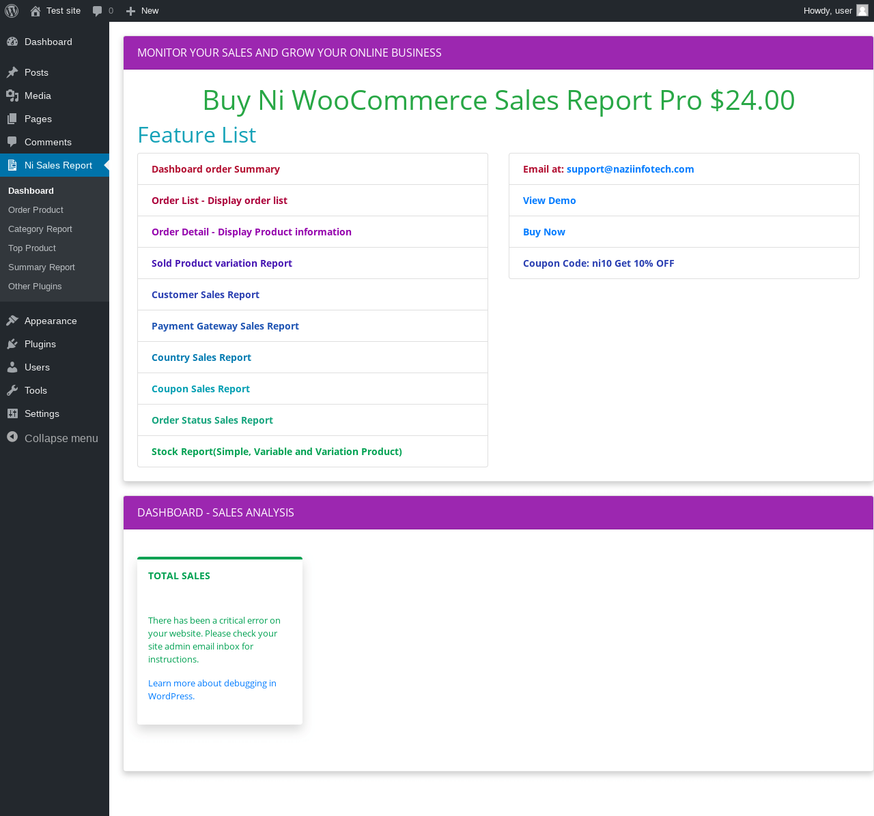Click Coupon Sales Report row
The width and height of the screenshot is (874, 816).
point(313,389)
